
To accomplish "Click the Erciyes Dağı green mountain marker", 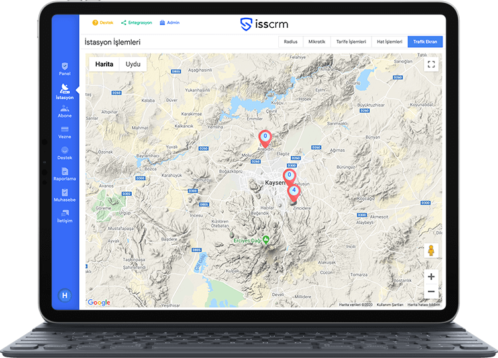I will point(266,240).
